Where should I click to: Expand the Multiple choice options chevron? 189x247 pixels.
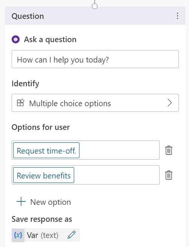click(x=170, y=103)
